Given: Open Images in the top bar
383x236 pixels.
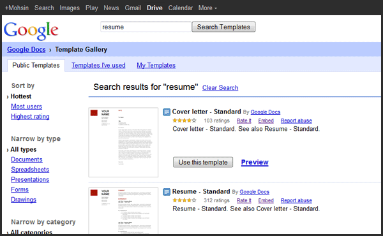Looking at the screenshot, I should 70,8.
